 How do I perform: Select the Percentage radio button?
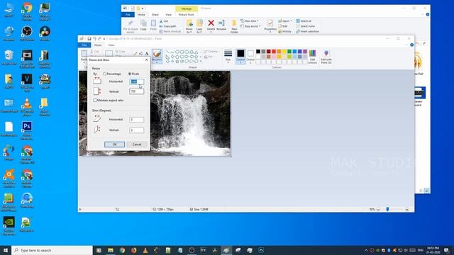104,74
